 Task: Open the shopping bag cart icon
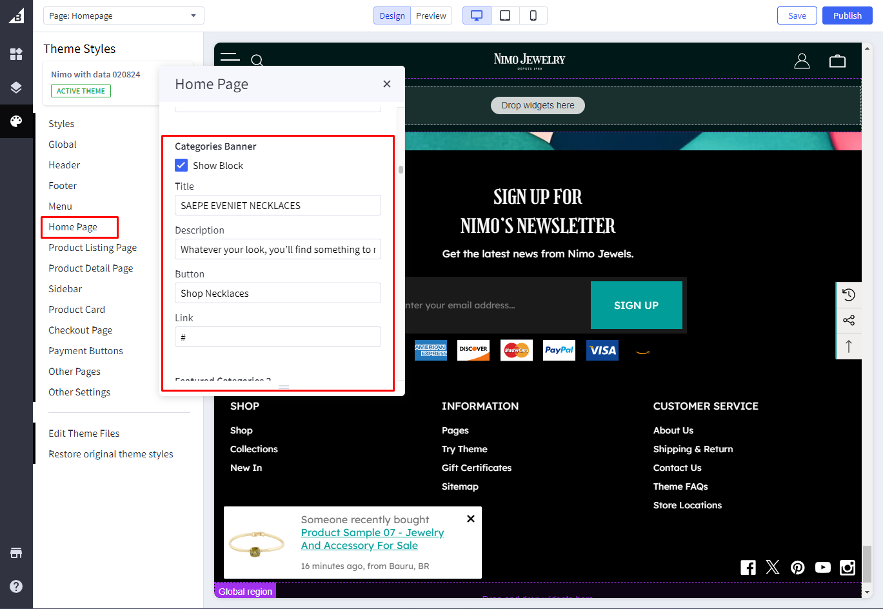[837, 61]
